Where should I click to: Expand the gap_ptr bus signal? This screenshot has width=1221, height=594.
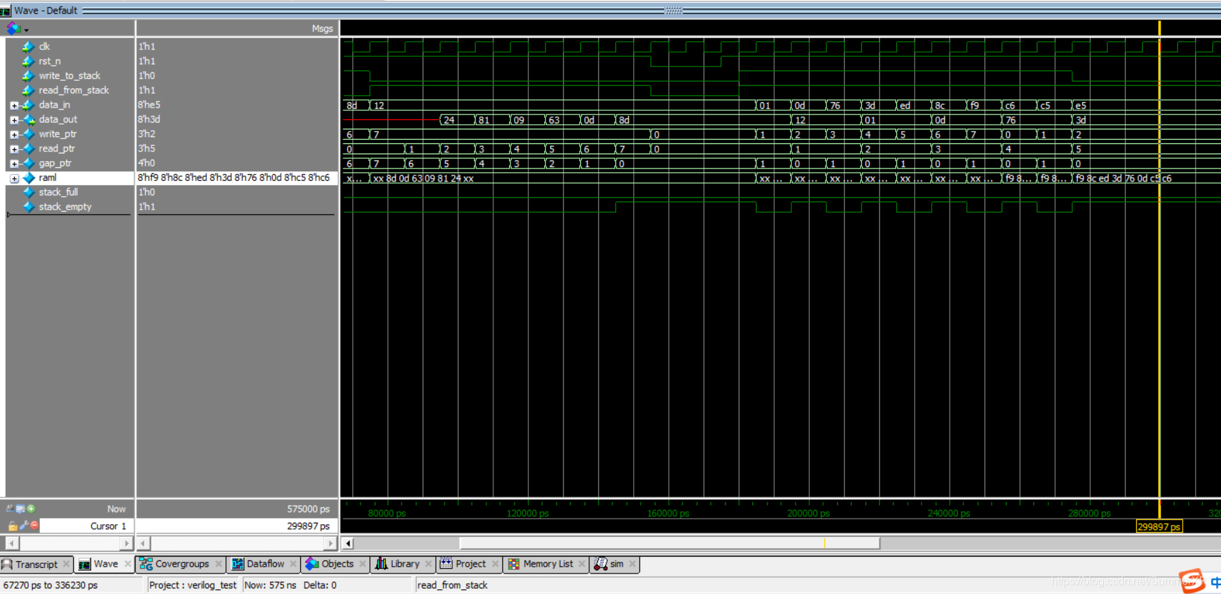[x=14, y=164]
